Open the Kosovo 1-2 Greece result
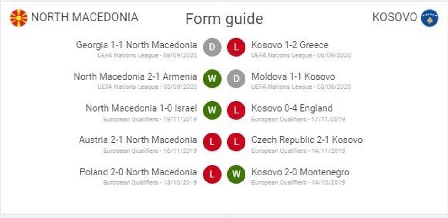The width and height of the screenshot is (448, 218). 290,45
